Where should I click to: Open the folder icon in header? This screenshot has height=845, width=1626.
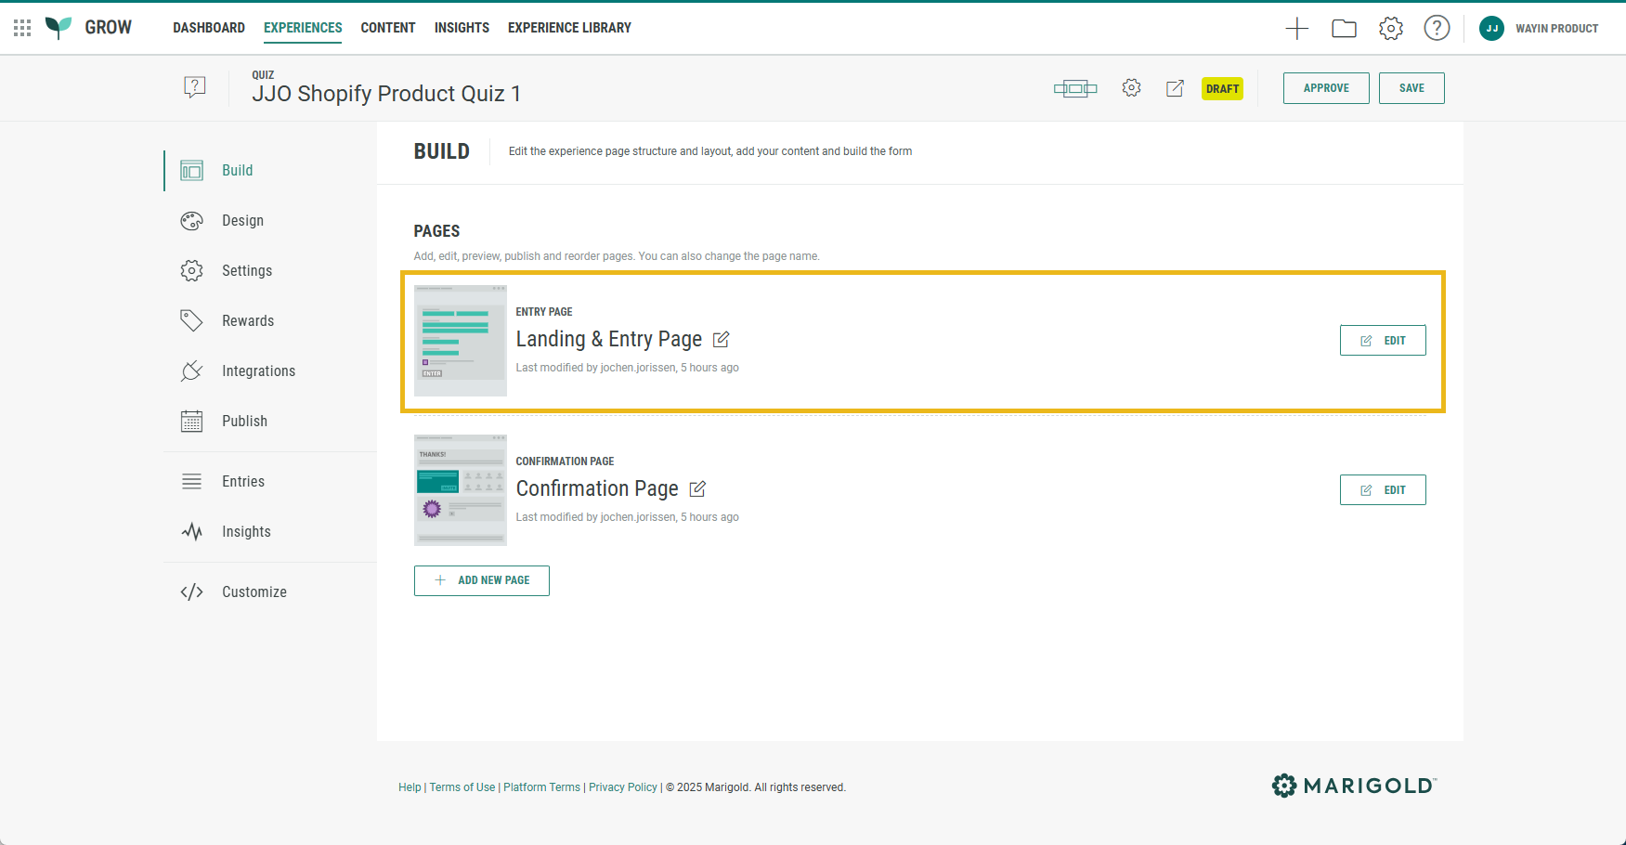[1344, 29]
